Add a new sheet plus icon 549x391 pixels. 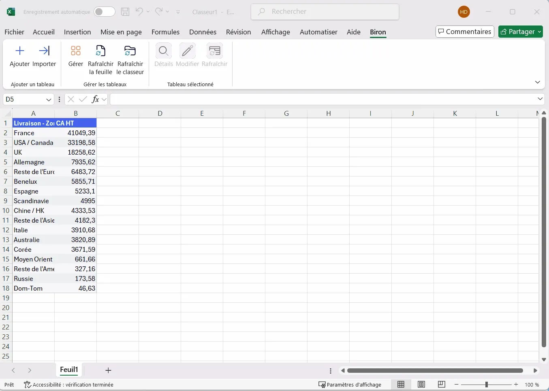pos(108,370)
